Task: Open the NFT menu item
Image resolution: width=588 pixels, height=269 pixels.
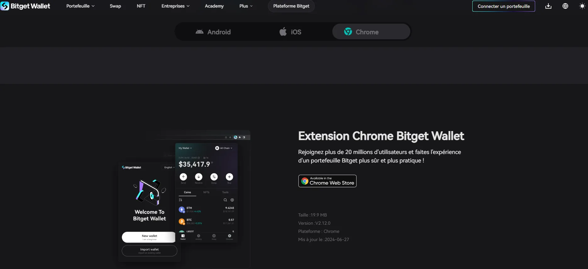Action: [141, 6]
